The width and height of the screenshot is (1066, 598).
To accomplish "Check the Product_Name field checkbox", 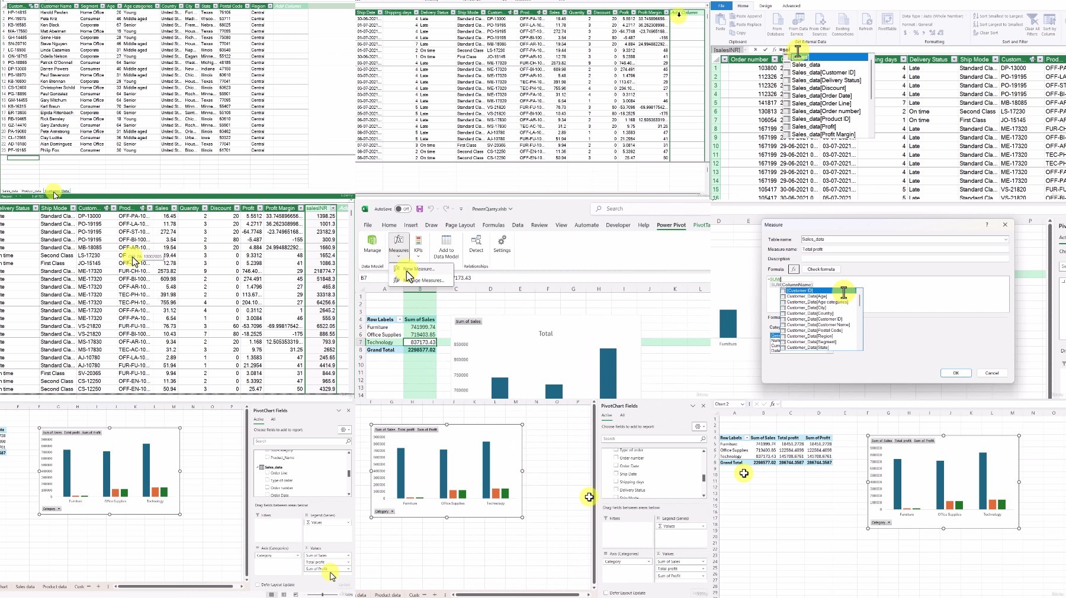I will pos(268,457).
